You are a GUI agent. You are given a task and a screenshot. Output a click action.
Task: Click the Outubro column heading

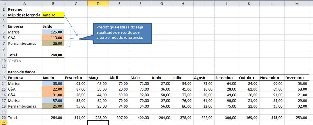(x=249, y=78)
